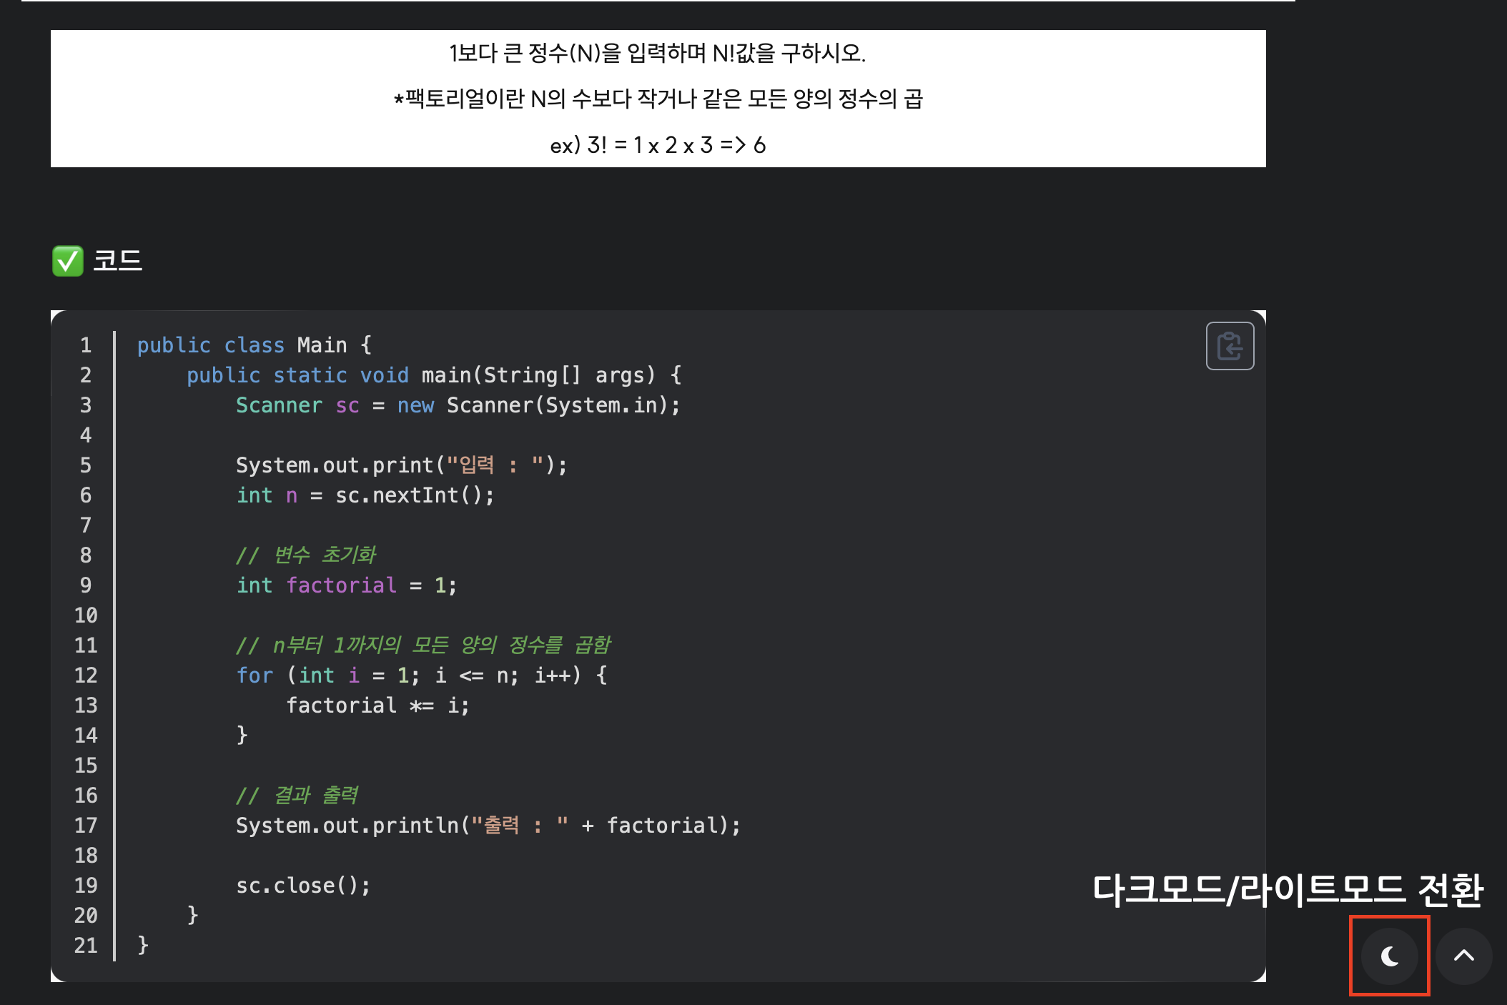Click the 팩토리얼 definition line in the white box
The height and width of the screenshot is (1005, 1507).
coord(658,99)
